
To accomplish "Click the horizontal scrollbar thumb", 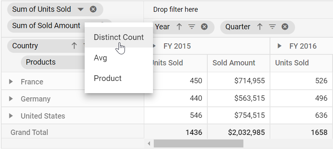I will coord(199,144).
